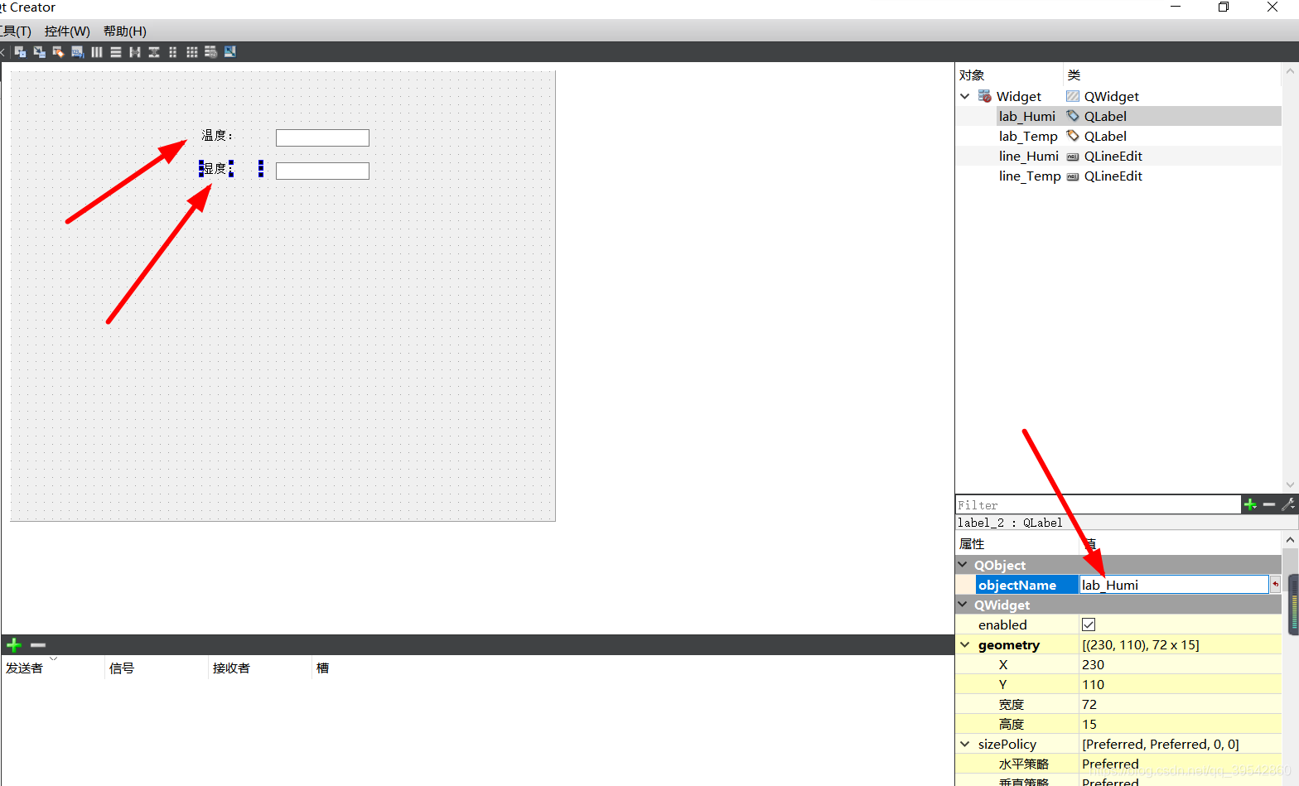This screenshot has width=1299, height=786.
Task: Add a dynamic property with green plus
Action: (1250, 504)
